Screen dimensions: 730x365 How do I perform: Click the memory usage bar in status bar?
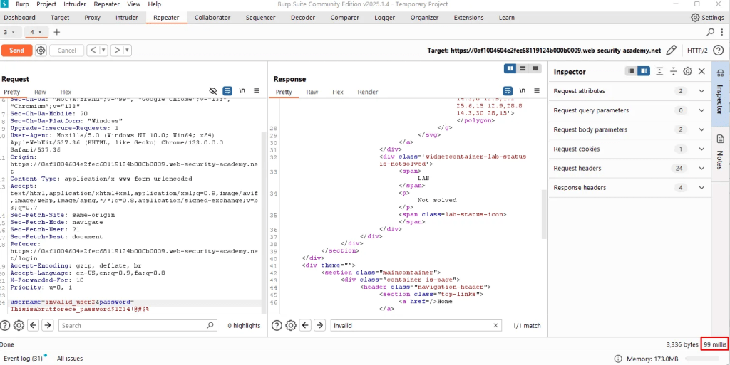[701, 359]
